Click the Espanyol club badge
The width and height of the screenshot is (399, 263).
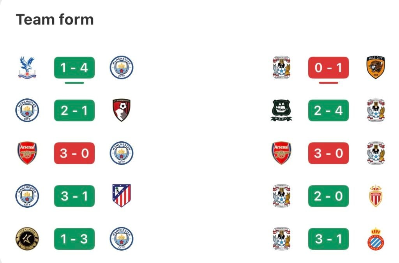coord(376,239)
